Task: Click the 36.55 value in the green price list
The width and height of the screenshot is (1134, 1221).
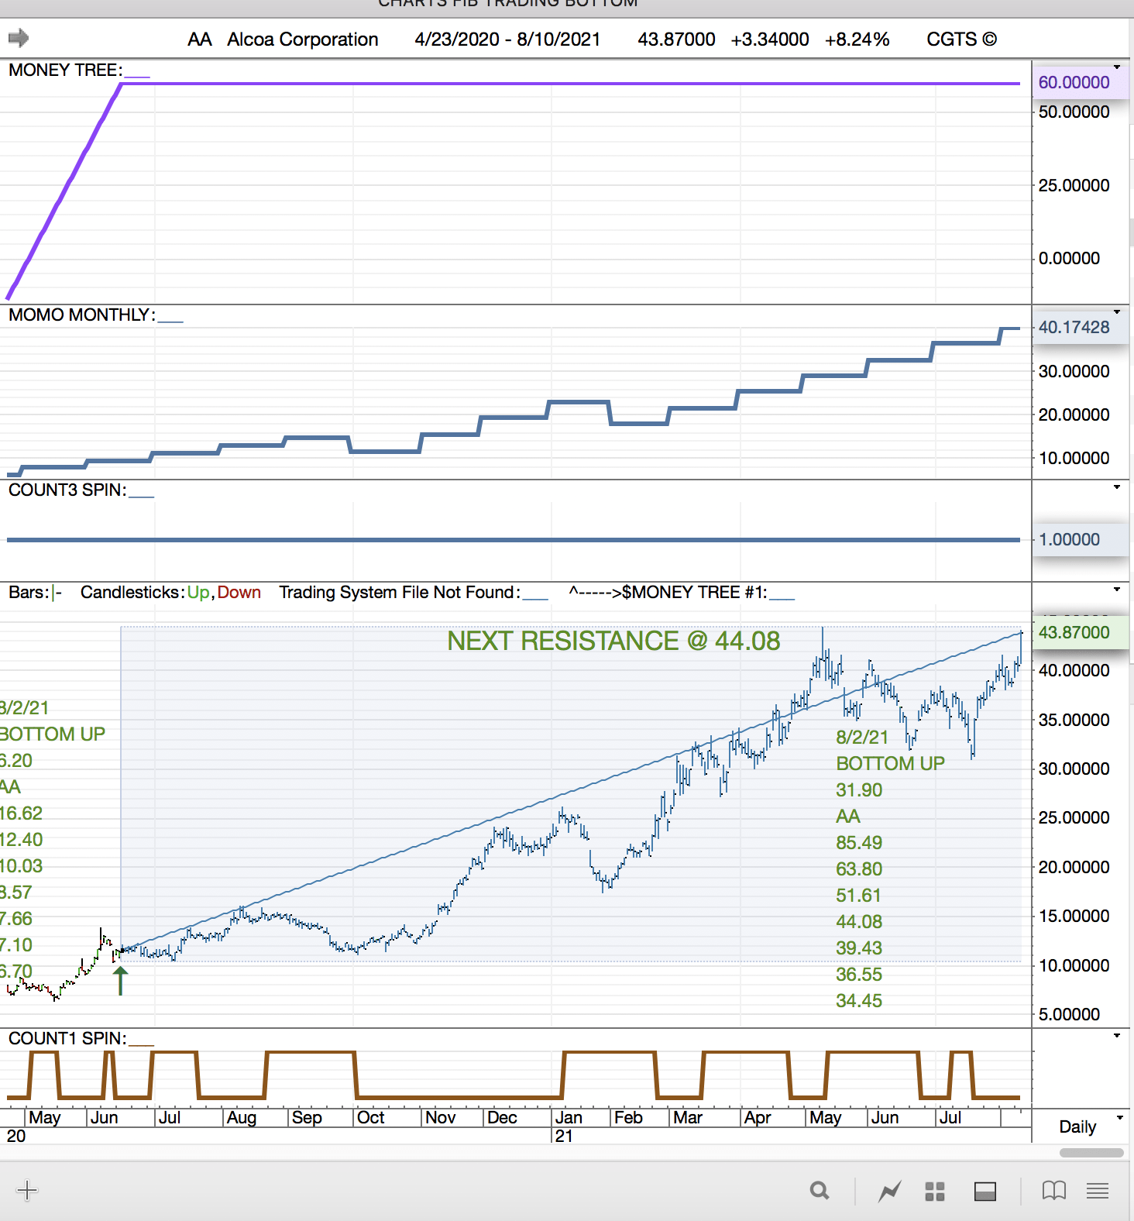Action: tap(859, 975)
